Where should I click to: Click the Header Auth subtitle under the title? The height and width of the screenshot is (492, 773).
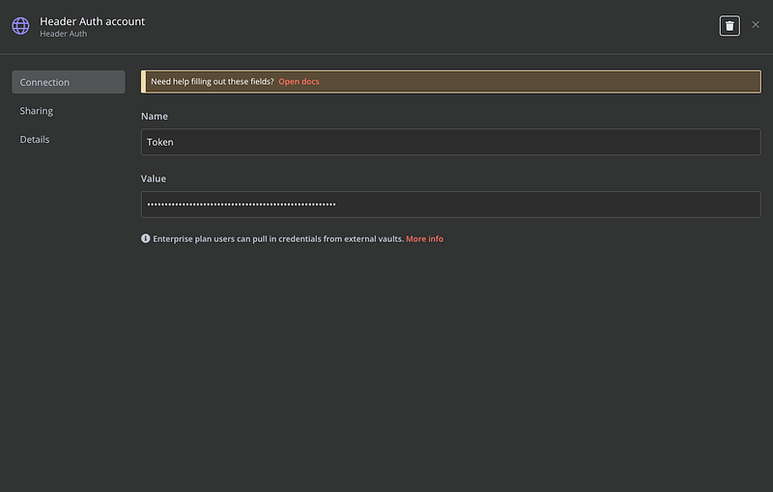tap(63, 35)
